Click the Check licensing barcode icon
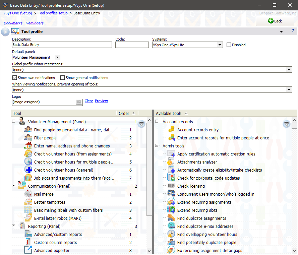The height and width of the screenshot is (255, 298). (x=171, y=186)
